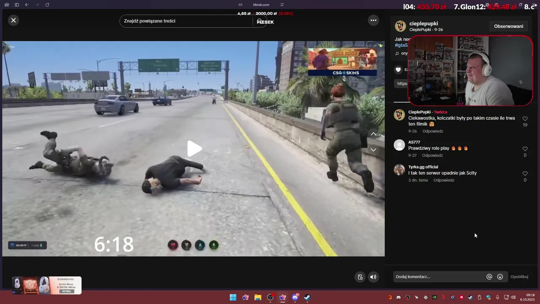
Task: Like the CieplePupki comment
Action: [x=525, y=119]
